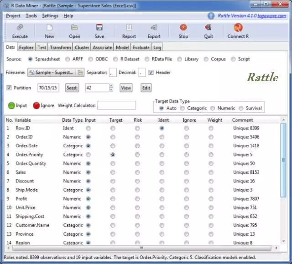Select the Library source option
Screen dimensions: 292x264
179,59
